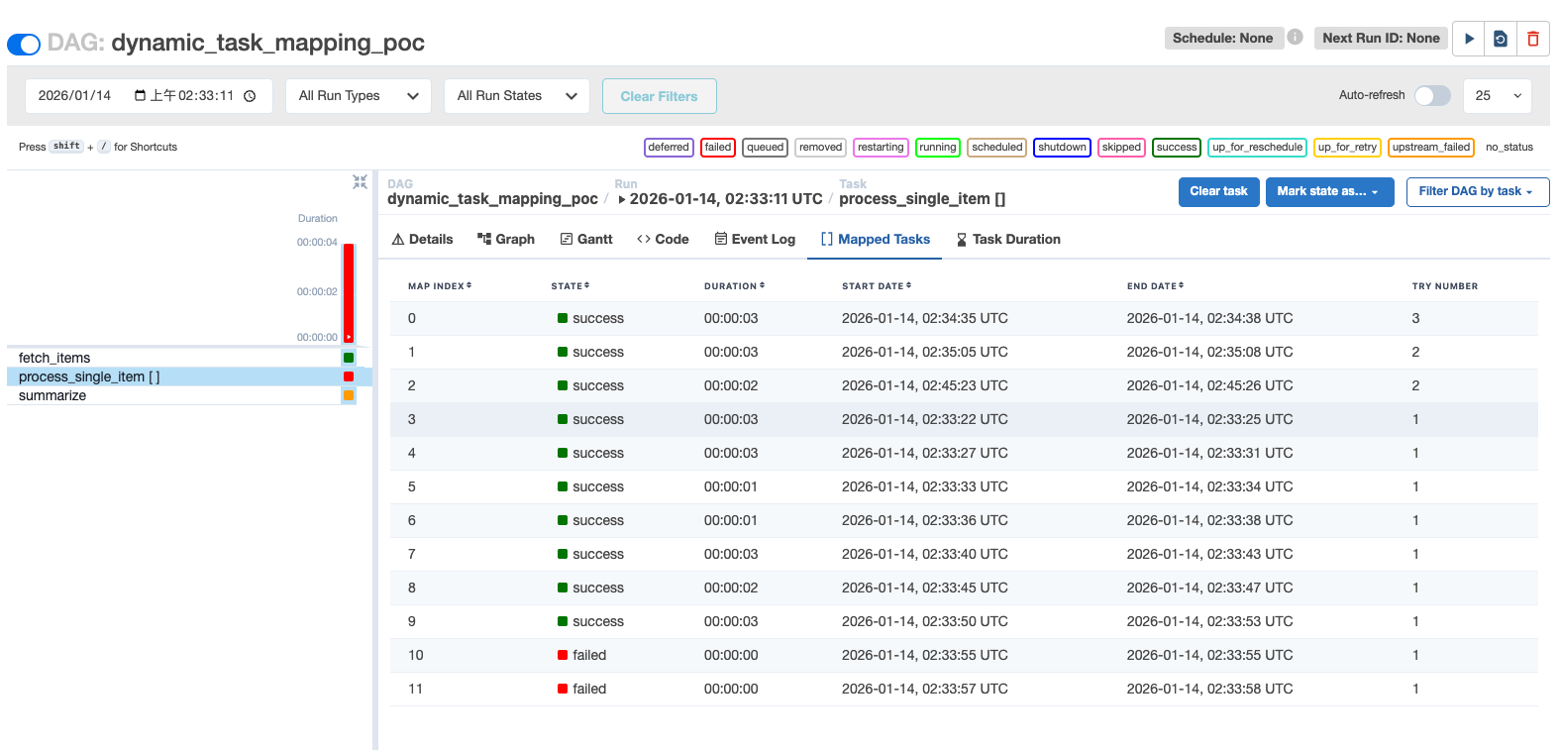Click the Clear Filters button
Image resolution: width=1560 pixels, height=750 pixels.
pos(659,96)
